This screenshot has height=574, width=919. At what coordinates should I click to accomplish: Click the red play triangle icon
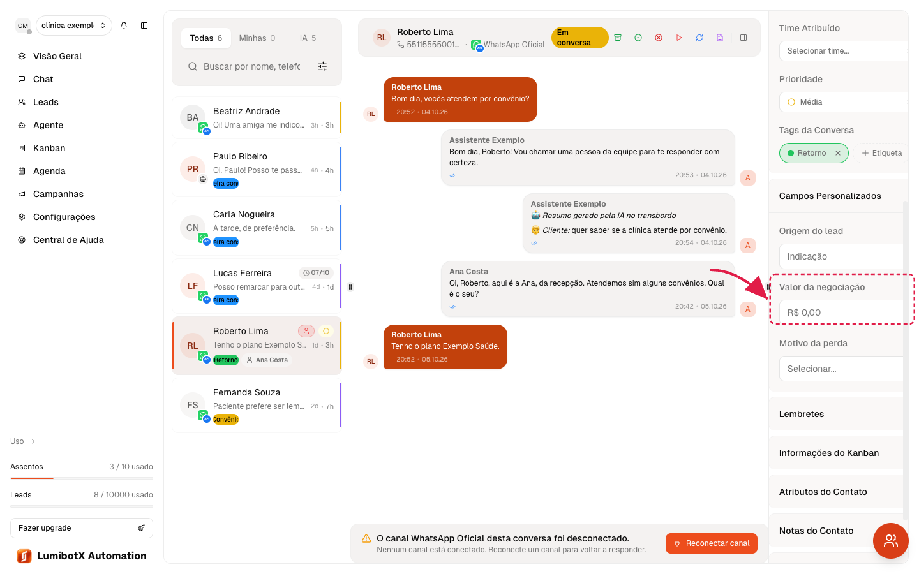(679, 38)
